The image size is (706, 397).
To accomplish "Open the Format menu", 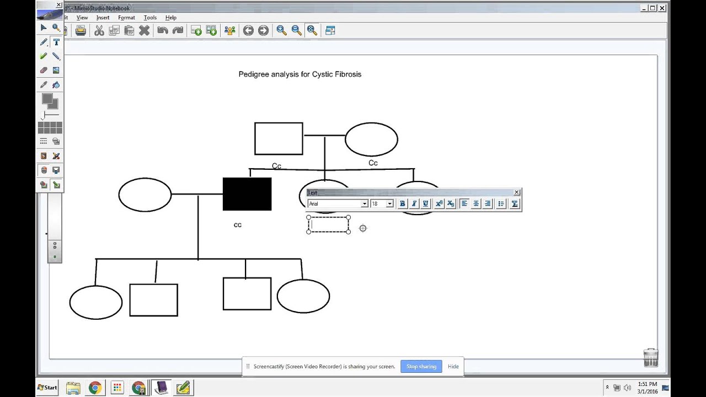I will tap(126, 18).
